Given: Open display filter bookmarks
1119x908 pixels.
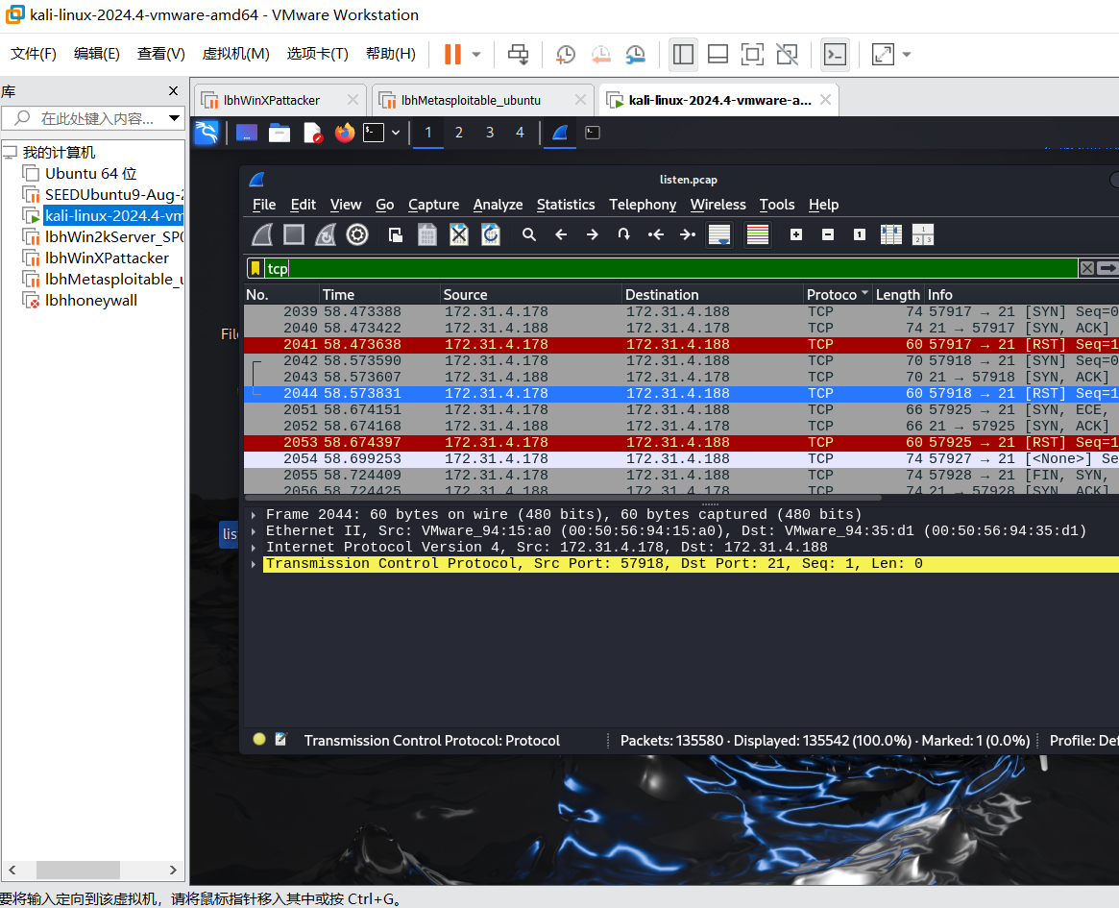Looking at the screenshot, I should point(255,268).
